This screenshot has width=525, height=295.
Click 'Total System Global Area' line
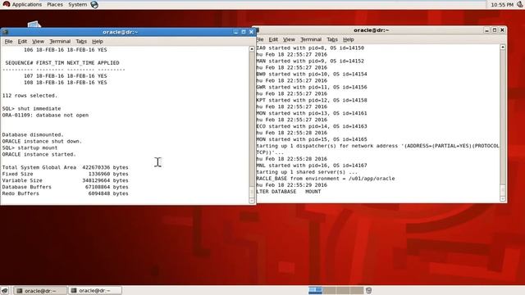coord(66,167)
